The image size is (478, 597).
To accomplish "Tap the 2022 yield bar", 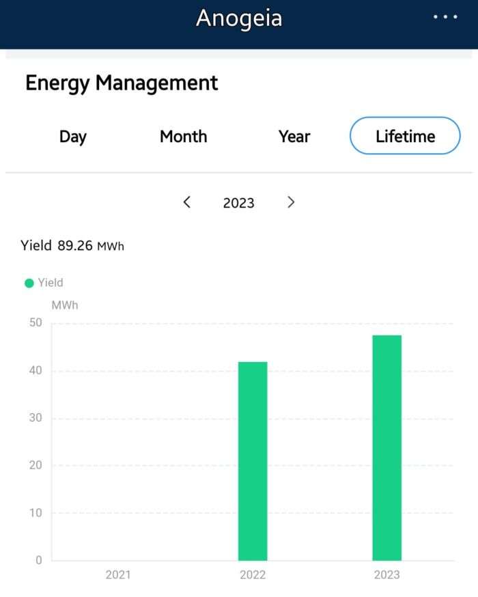I will [253, 461].
